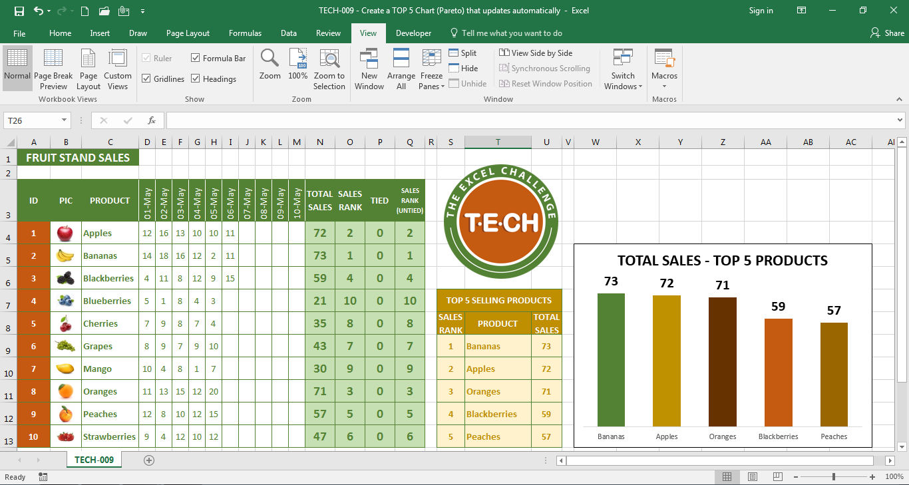Click the zoom slider handle in status bar
Image resolution: width=909 pixels, height=485 pixels.
[834, 477]
